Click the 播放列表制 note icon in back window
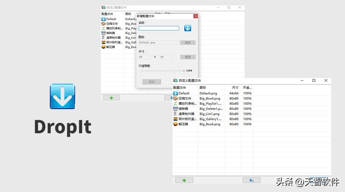The height and width of the screenshot is (192, 345). (103, 28)
